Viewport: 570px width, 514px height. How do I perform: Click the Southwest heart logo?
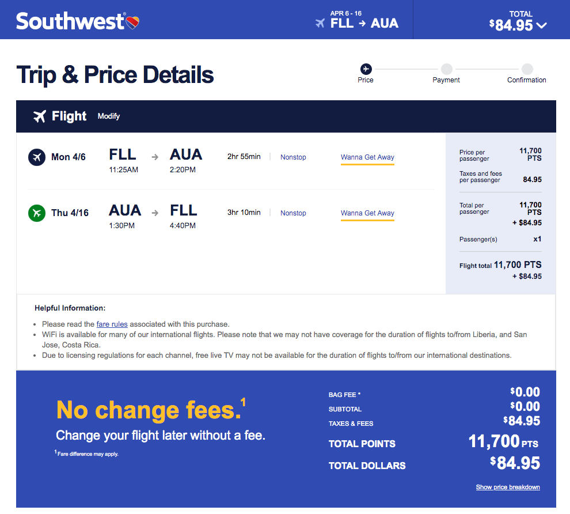[x=132, y=22]
